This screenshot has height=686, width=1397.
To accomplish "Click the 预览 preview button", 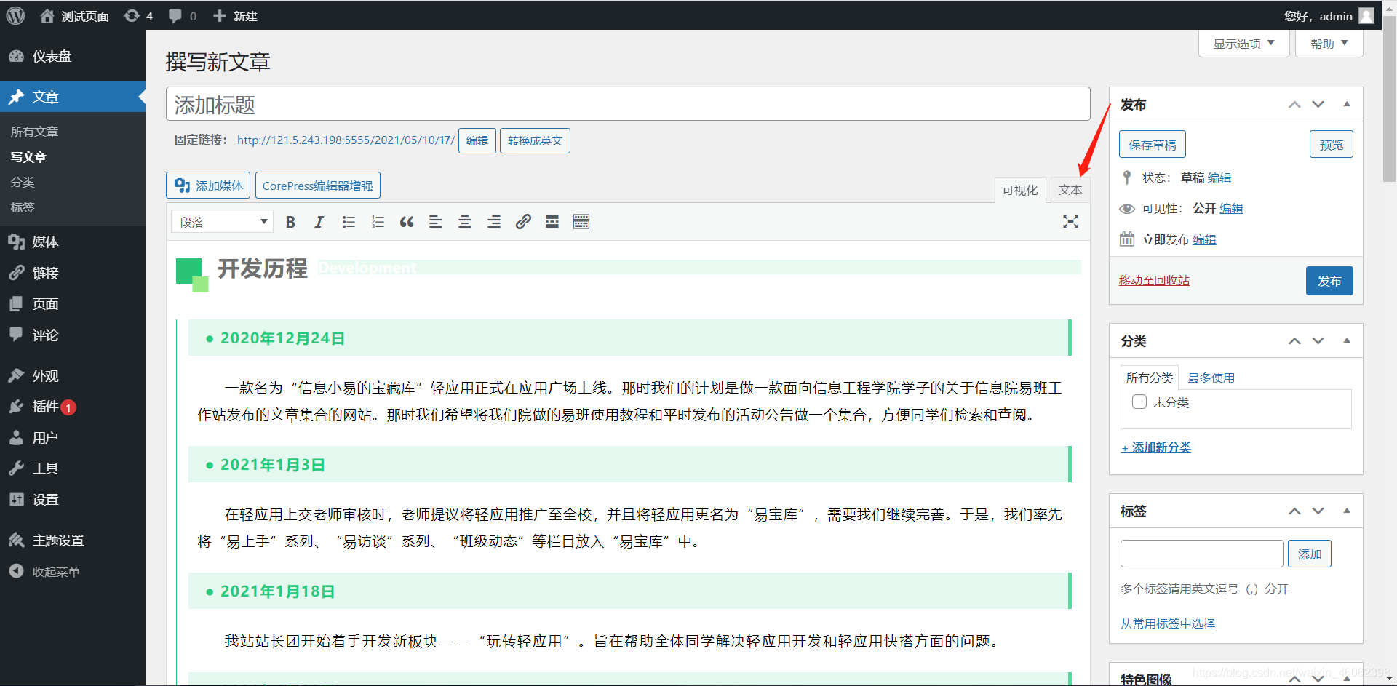I will pos(1332,145).
